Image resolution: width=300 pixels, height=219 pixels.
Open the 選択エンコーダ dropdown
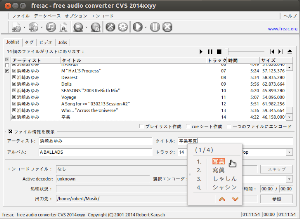289,179
